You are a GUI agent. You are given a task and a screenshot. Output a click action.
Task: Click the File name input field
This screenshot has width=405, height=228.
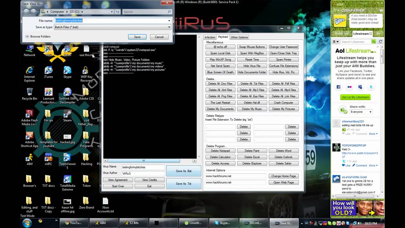[x=110, y=21]
